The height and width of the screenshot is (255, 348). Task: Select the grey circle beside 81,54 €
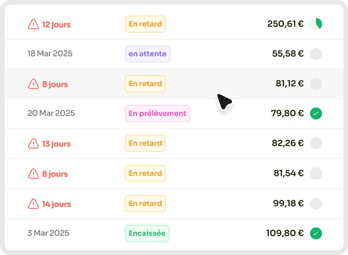pos(316,173)
